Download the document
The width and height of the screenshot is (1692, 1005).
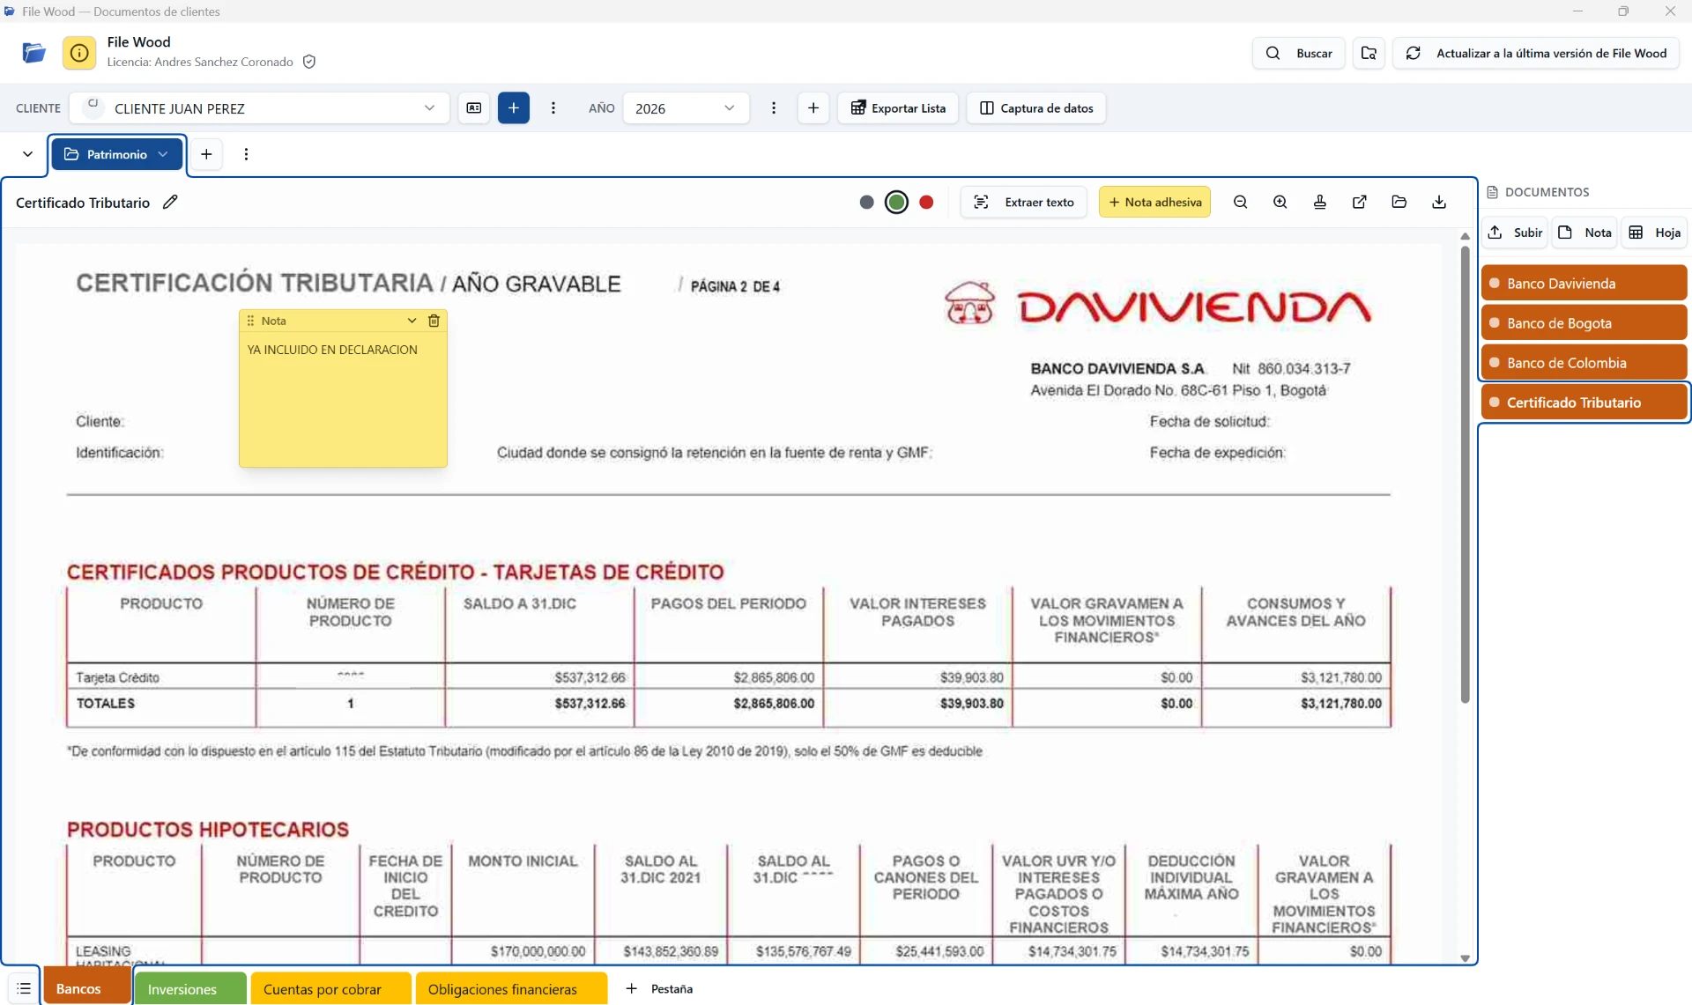point(1438,202)
